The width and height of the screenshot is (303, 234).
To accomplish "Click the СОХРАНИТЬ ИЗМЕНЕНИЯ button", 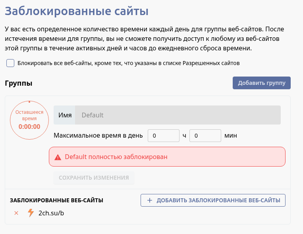I will (94, 178).
